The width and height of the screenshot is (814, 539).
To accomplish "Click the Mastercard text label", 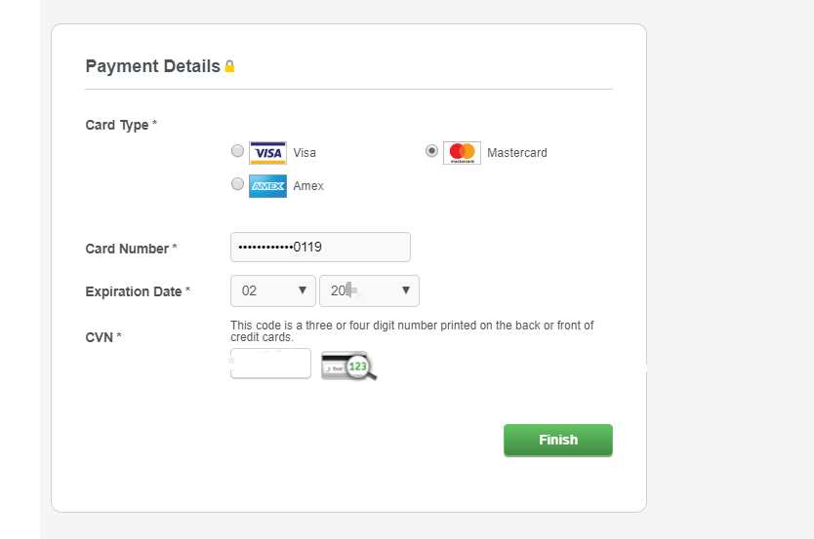I will [517, 153].
